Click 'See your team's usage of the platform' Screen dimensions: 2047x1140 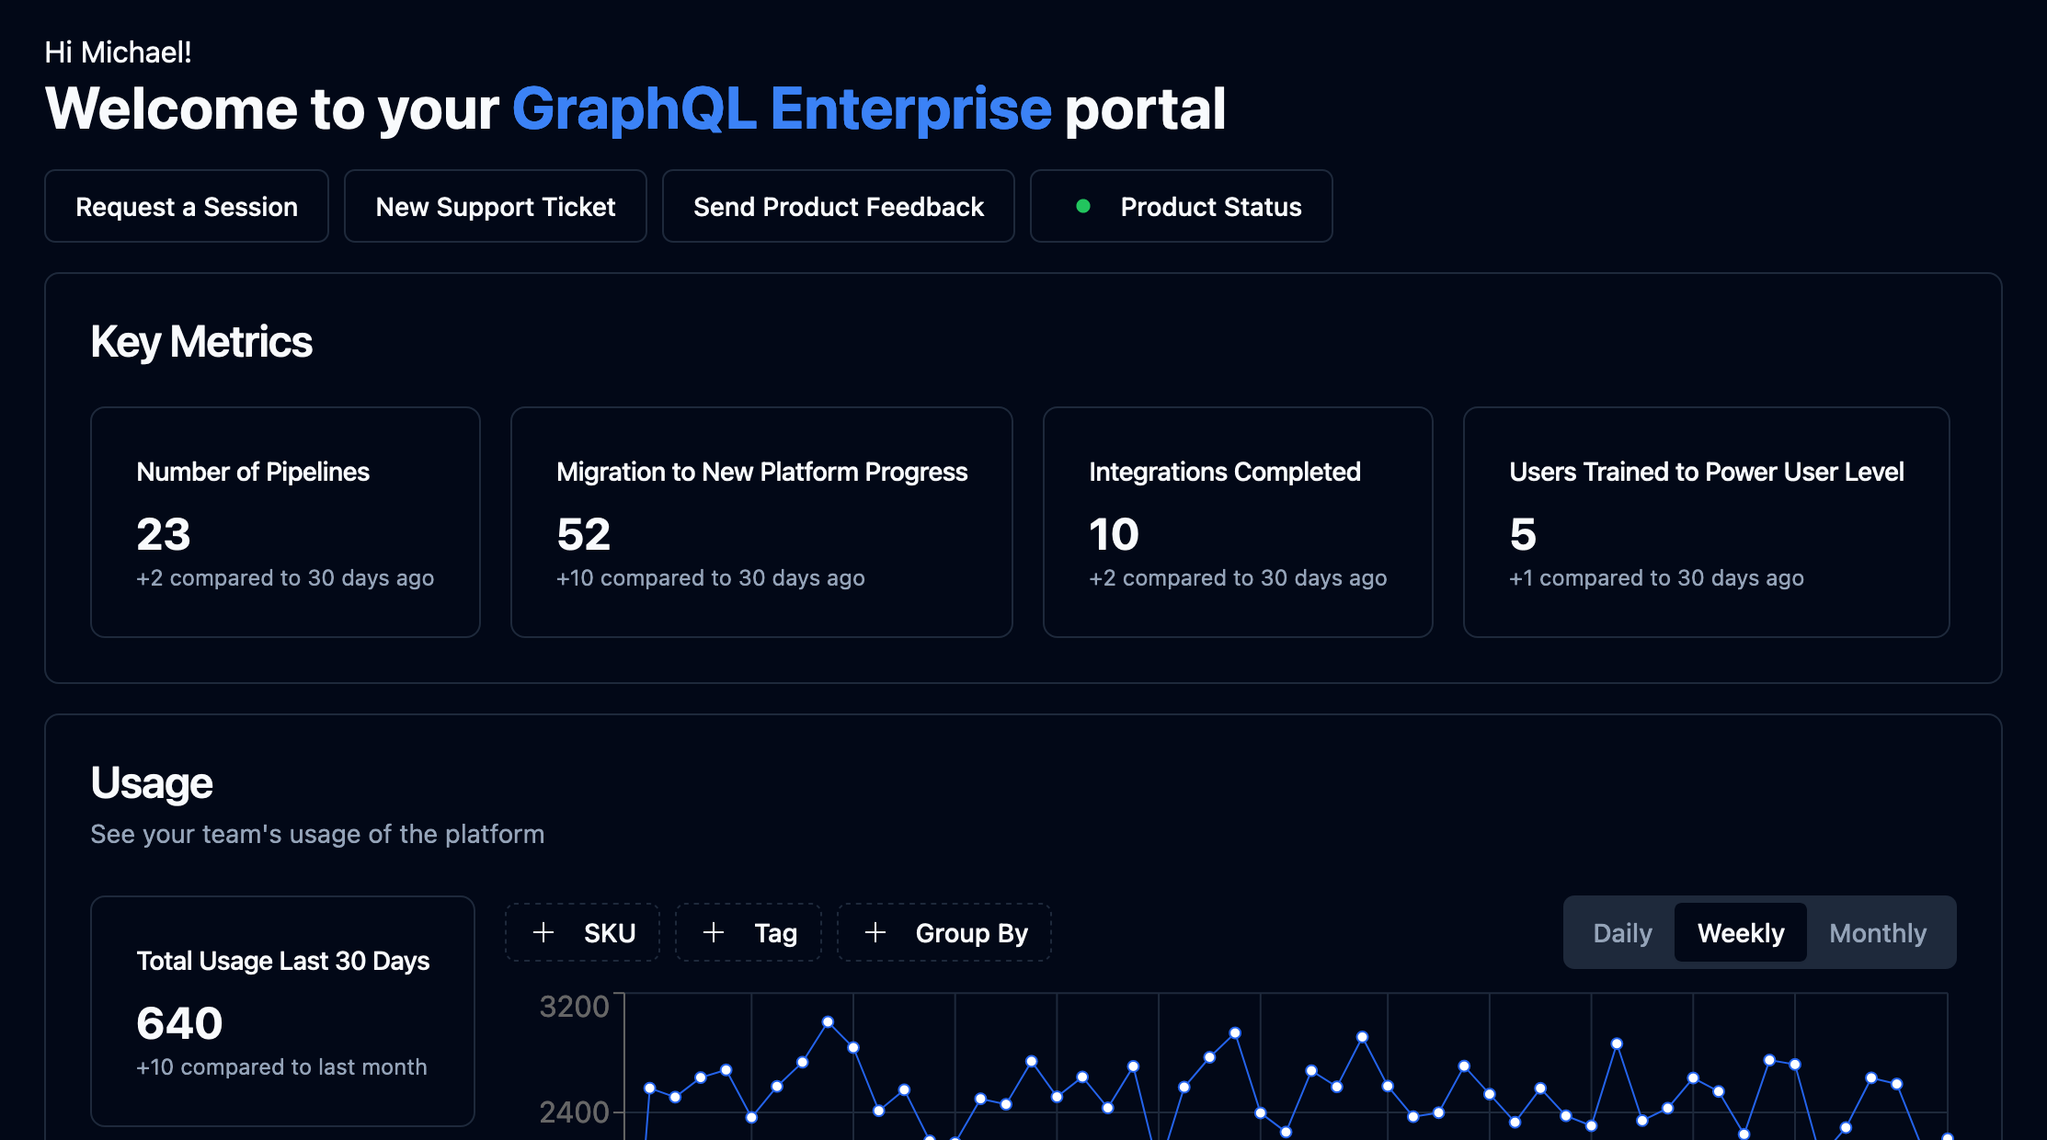tap(317, 834)
